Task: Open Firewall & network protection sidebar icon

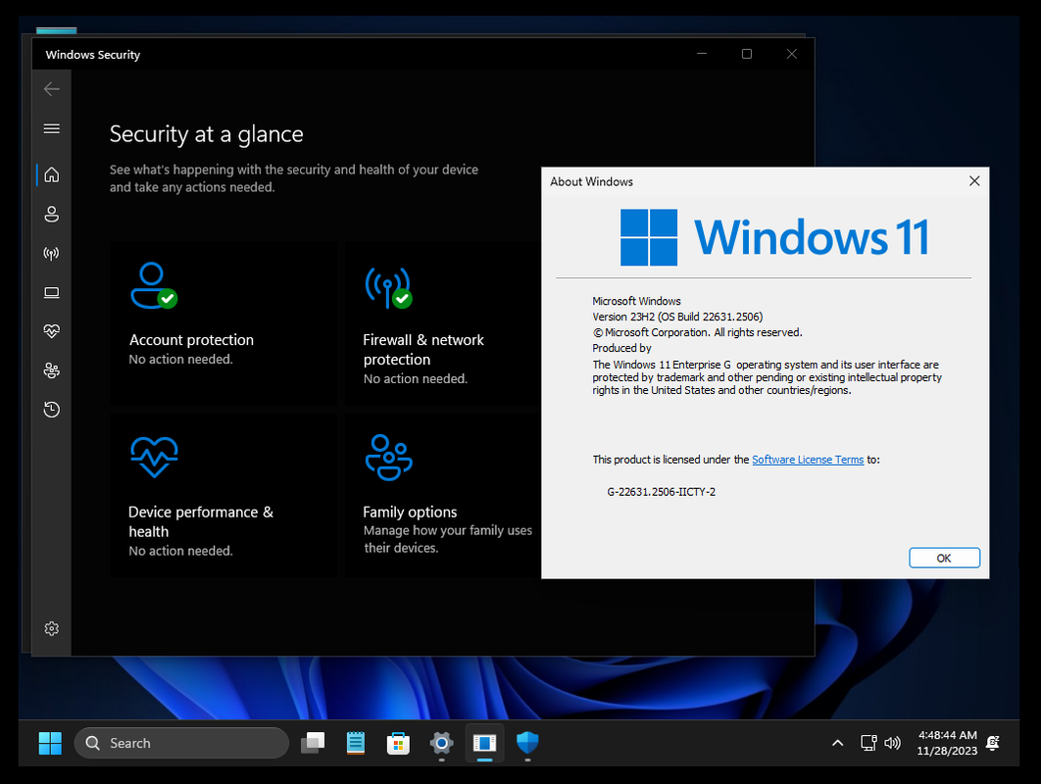Action: tap(51, 254)
